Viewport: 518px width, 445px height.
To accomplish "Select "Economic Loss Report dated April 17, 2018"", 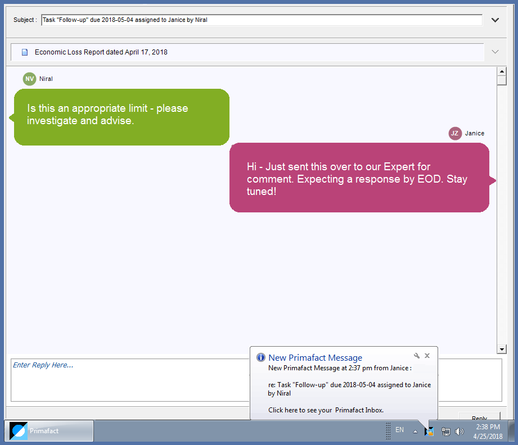I will (101, 52).
